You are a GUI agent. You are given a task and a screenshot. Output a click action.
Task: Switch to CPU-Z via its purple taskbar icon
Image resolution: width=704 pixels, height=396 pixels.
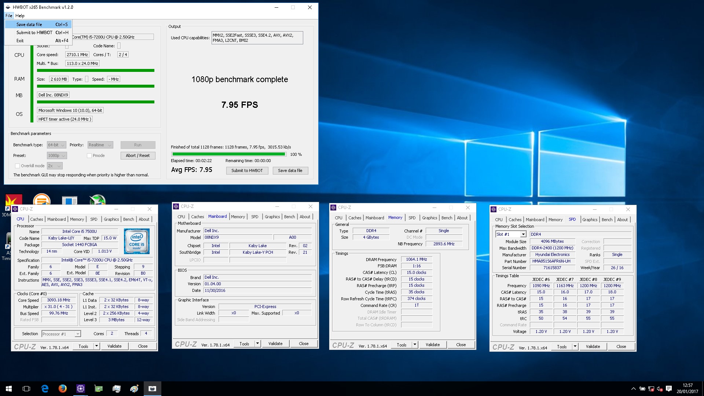[81, 389]
